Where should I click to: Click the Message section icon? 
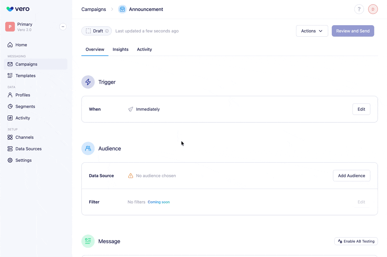pos(88,241)
